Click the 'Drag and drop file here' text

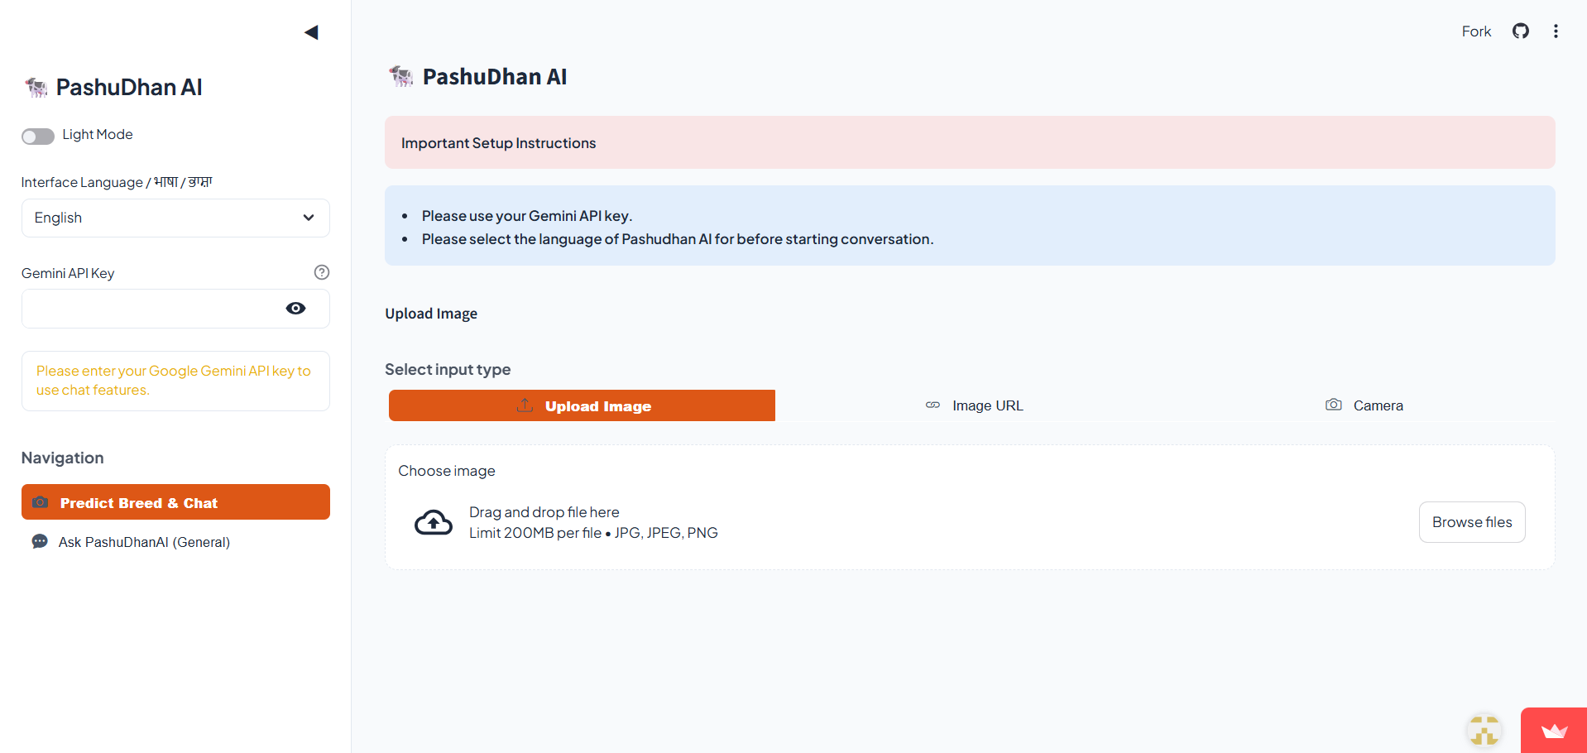click(544, 512)
